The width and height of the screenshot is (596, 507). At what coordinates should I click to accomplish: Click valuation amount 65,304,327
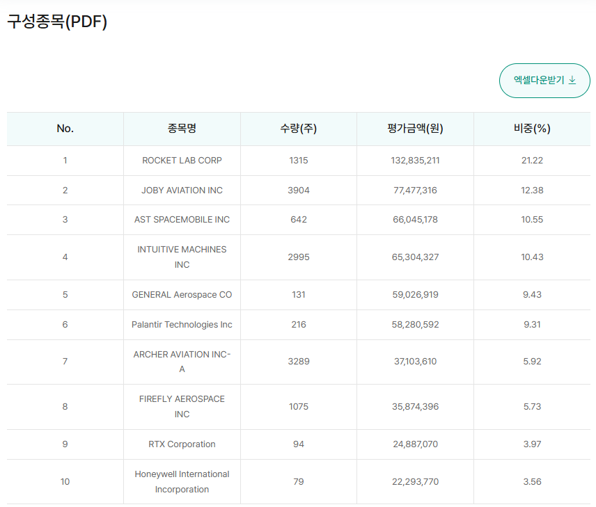[x=415, y=257]
